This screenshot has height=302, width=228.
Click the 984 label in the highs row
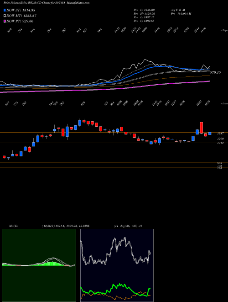99,30
